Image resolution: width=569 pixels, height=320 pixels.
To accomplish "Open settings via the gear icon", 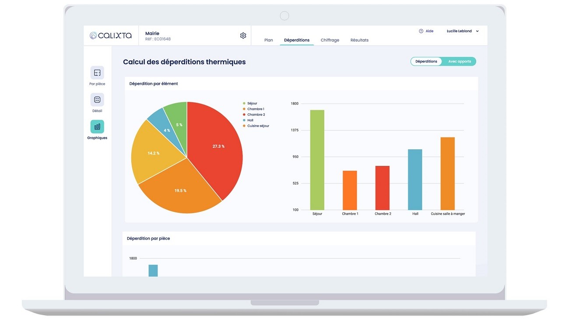I will 243,35.
